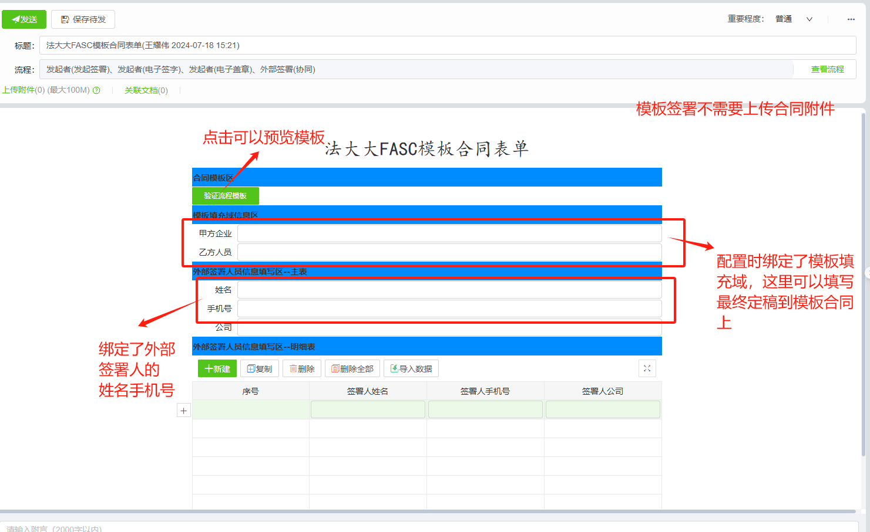Click the 复制 copy button

click(260, 368)
